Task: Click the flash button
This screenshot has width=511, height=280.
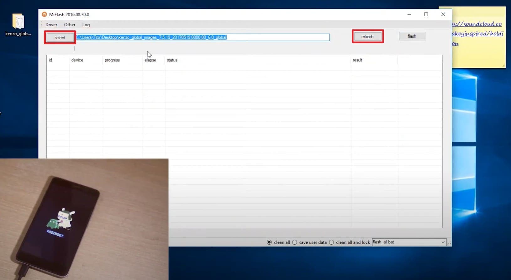Action: pyautogui.click(x=412, y=36)
